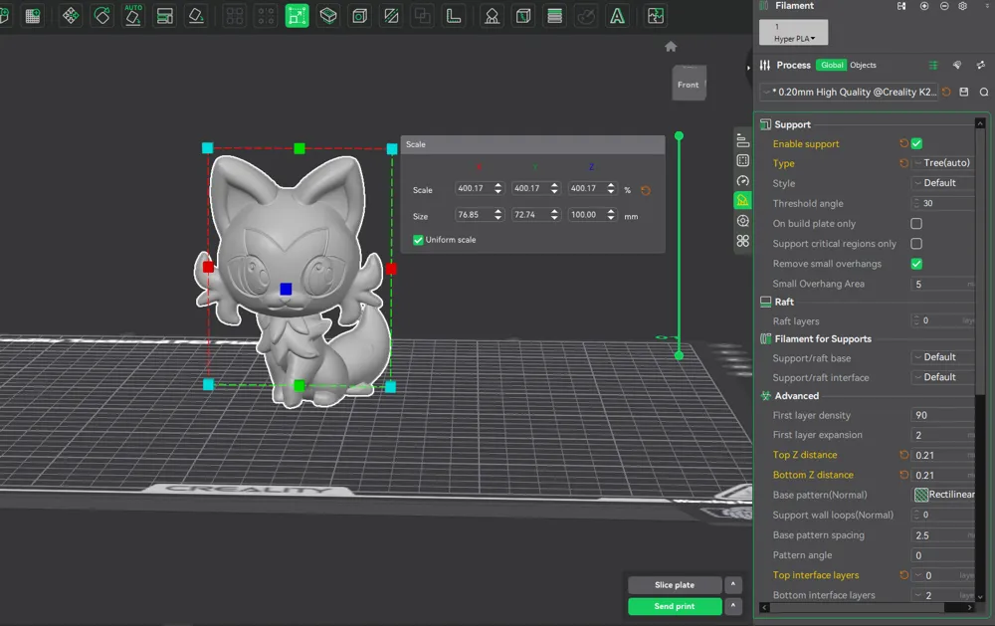Open the Support/raft interface dropdown
Image resolution: width=995 pixels, height=626 pixels.
pyautogui.click(x=943, y=377)
